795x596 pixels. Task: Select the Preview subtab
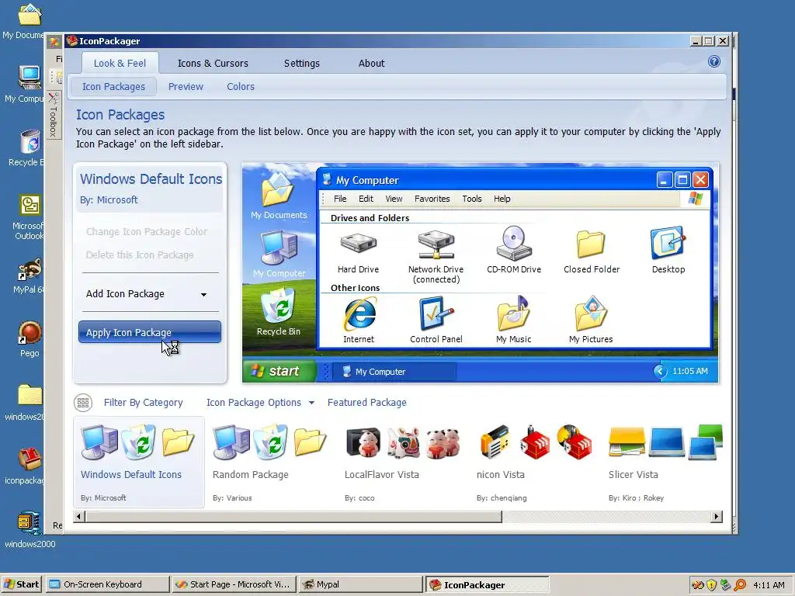186,87
